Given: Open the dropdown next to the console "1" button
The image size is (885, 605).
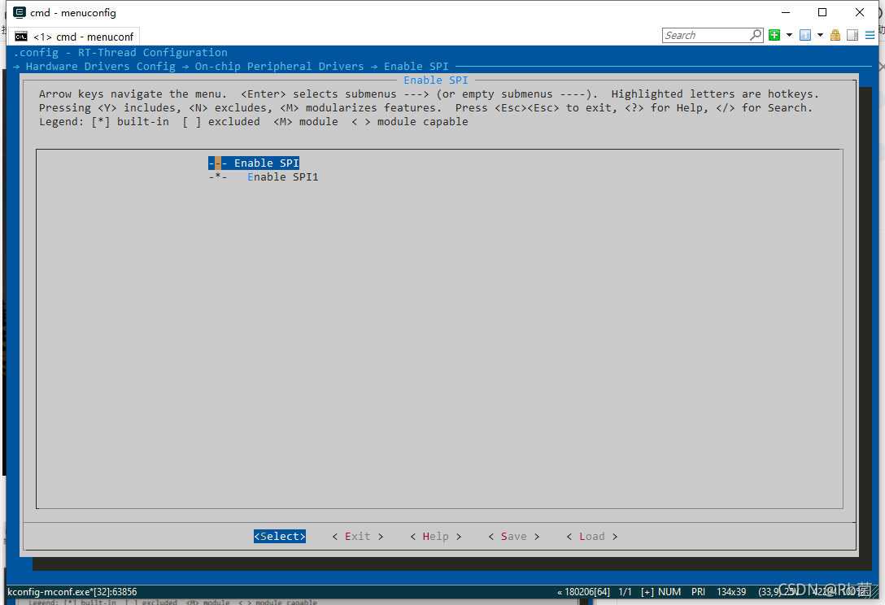Looking at the screenshot, I should pyautogui.click(x=818, y=35).
